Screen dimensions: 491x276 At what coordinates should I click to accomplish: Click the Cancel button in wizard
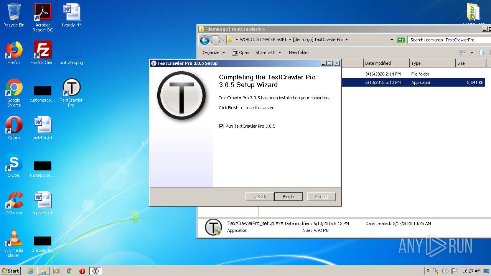pyautogui.click(x=321, y=197)
